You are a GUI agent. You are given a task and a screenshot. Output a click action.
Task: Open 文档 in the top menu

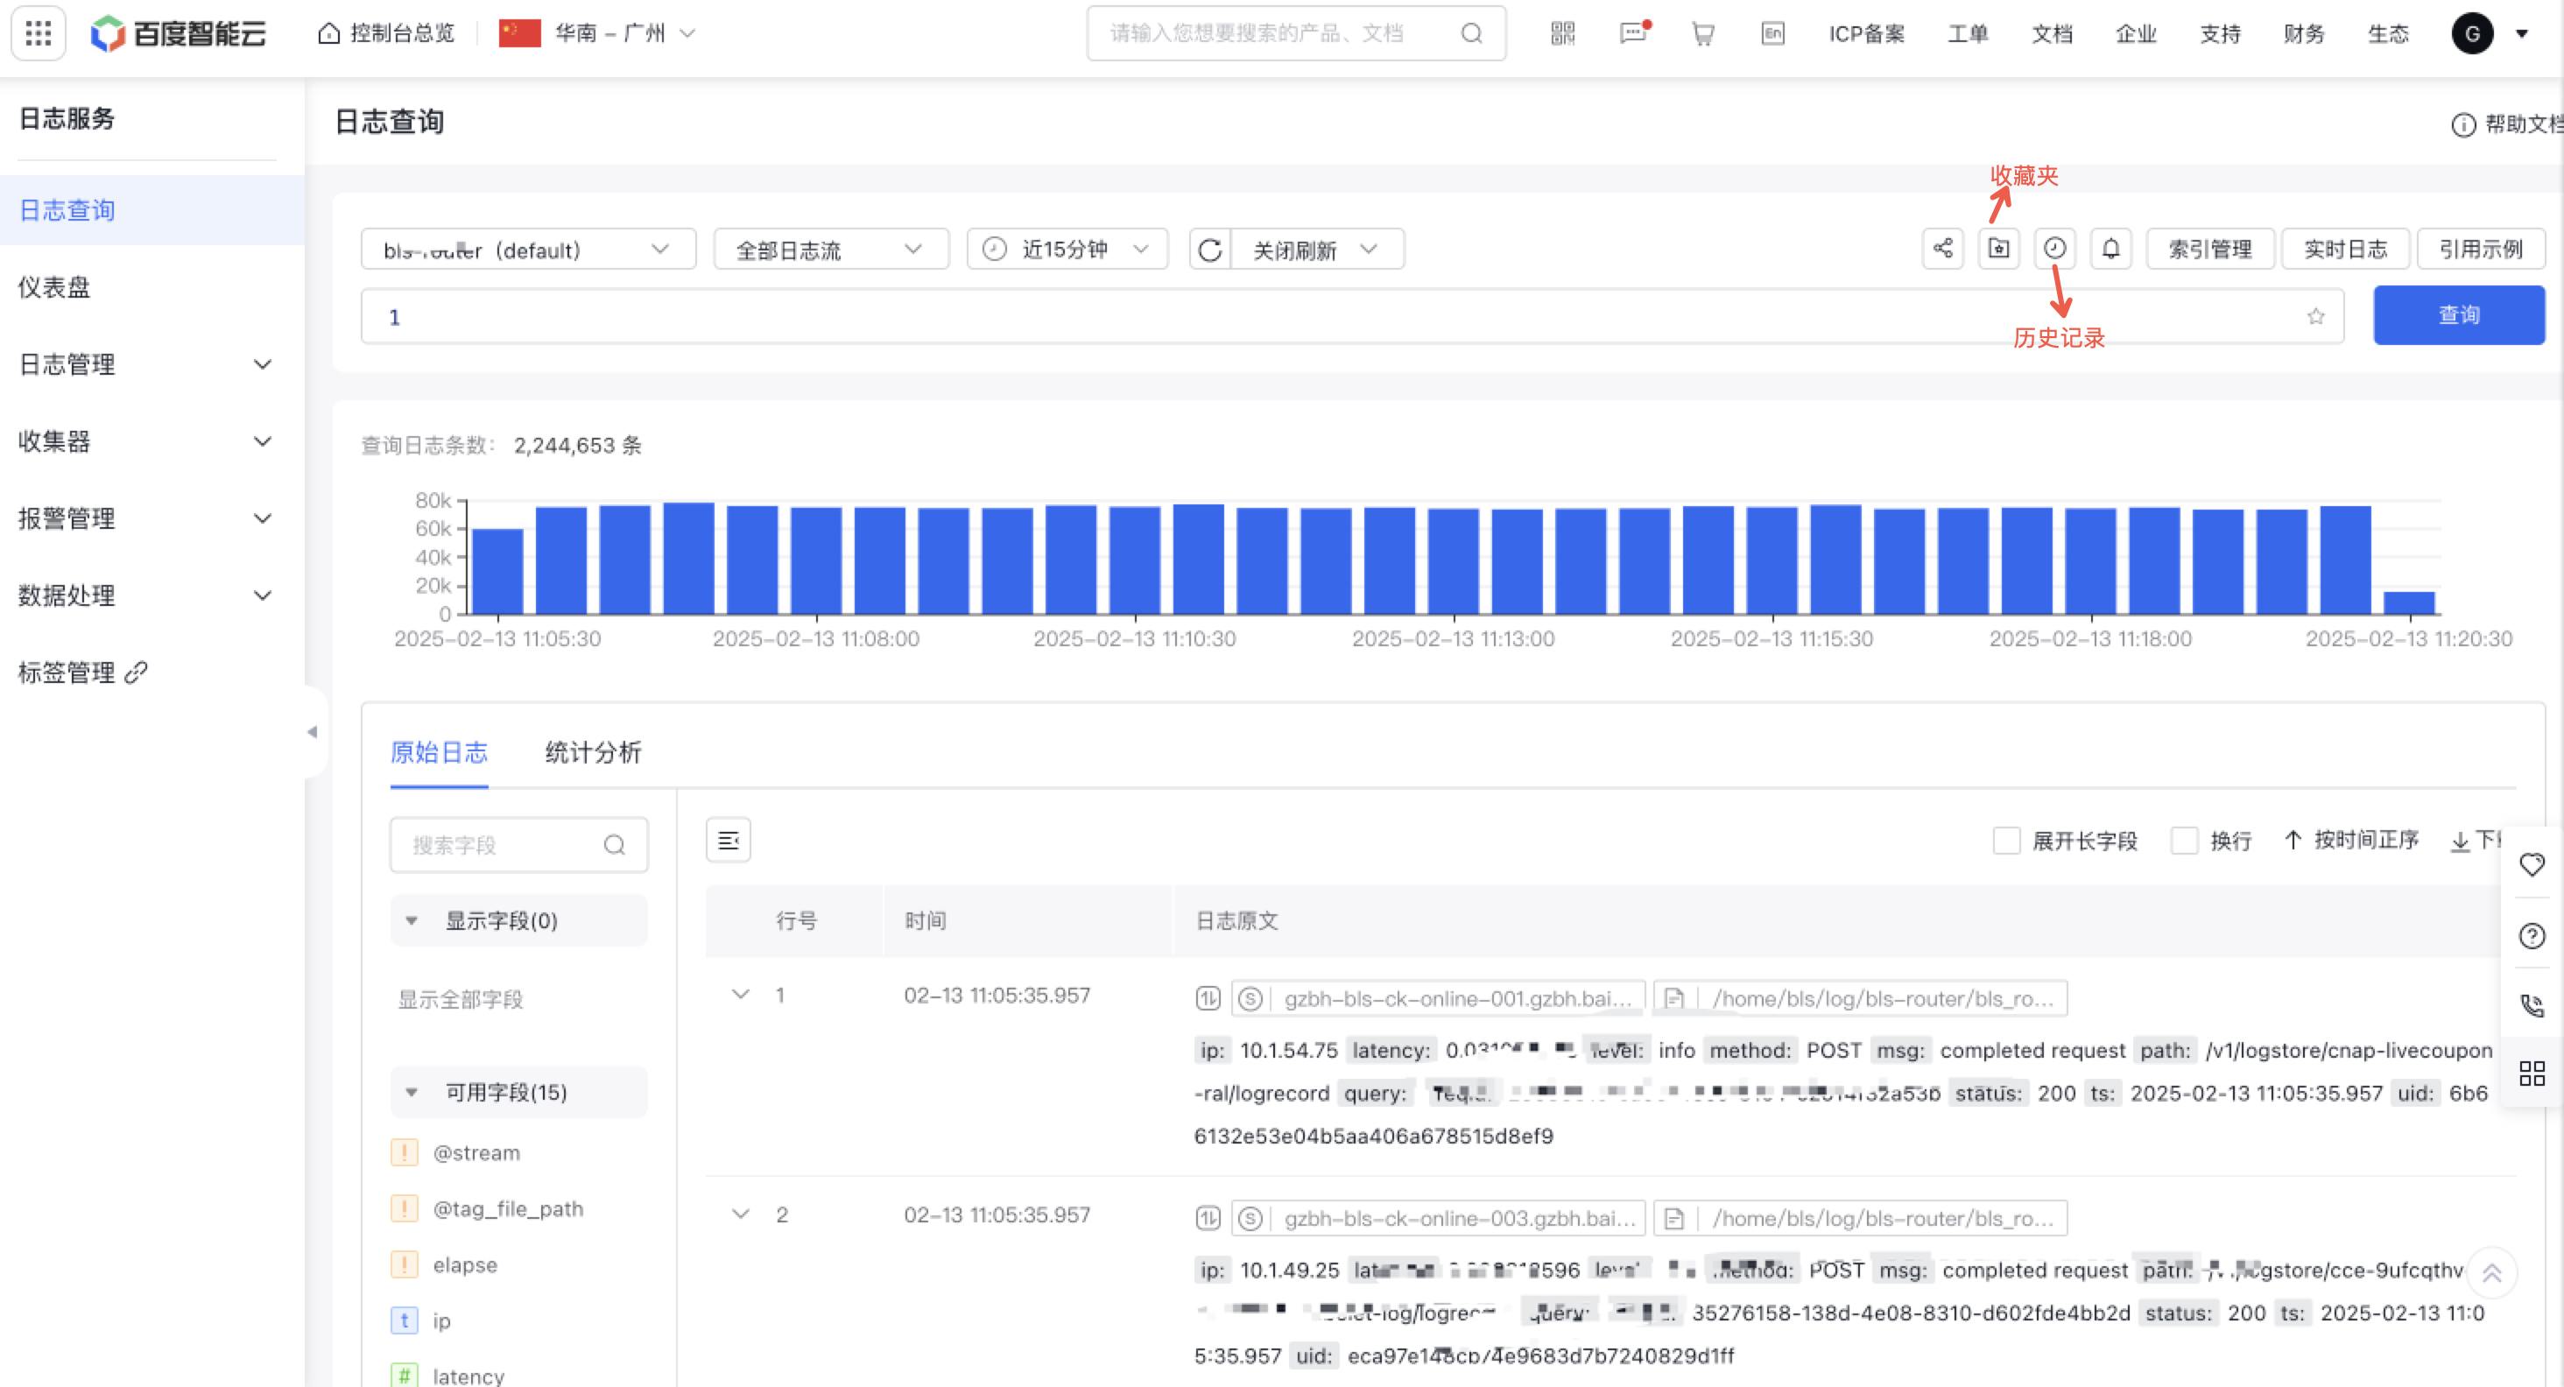coord(2053,32)
